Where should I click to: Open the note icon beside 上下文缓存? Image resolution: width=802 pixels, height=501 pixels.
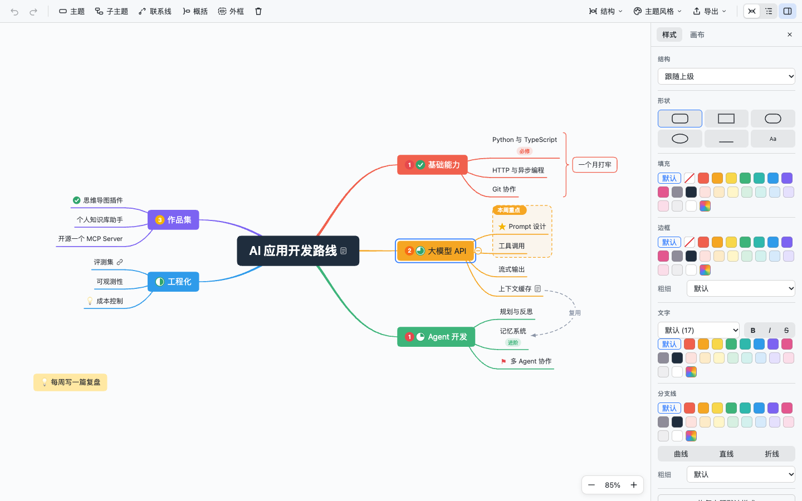(x=537, y=289)
